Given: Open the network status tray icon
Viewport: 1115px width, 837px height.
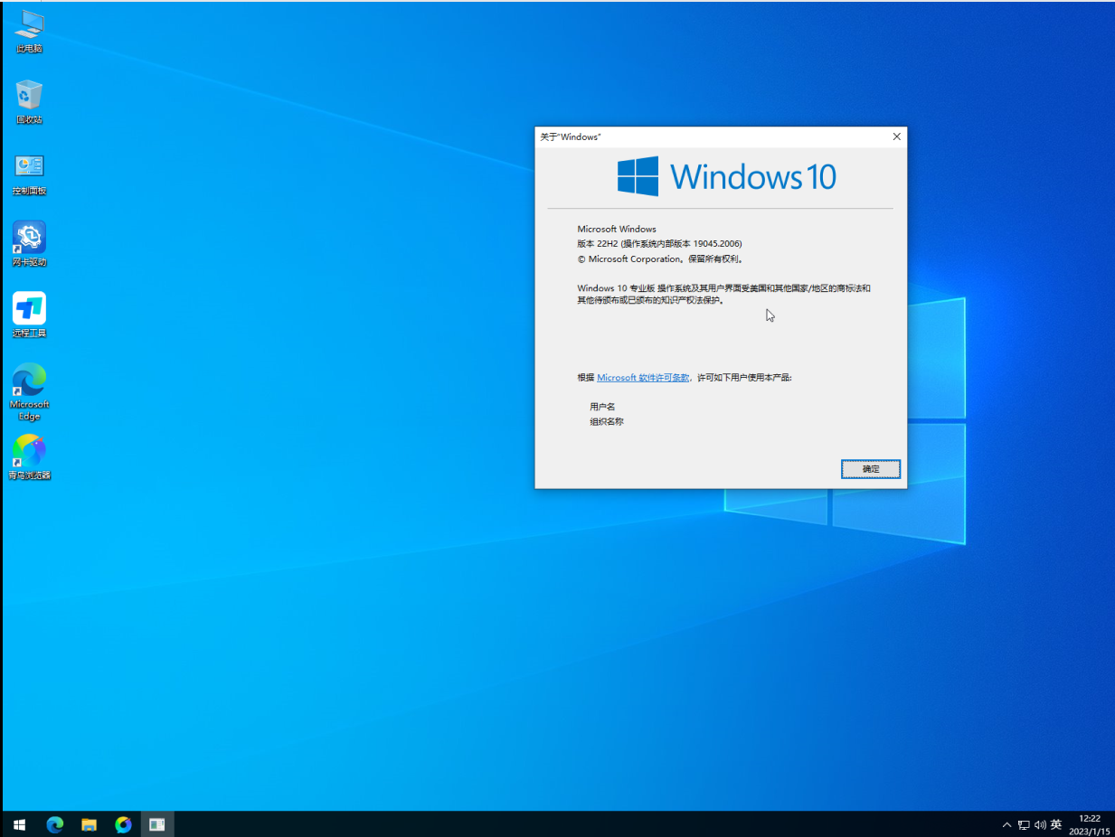Looking at the screenshot, I should (1024, 824).
